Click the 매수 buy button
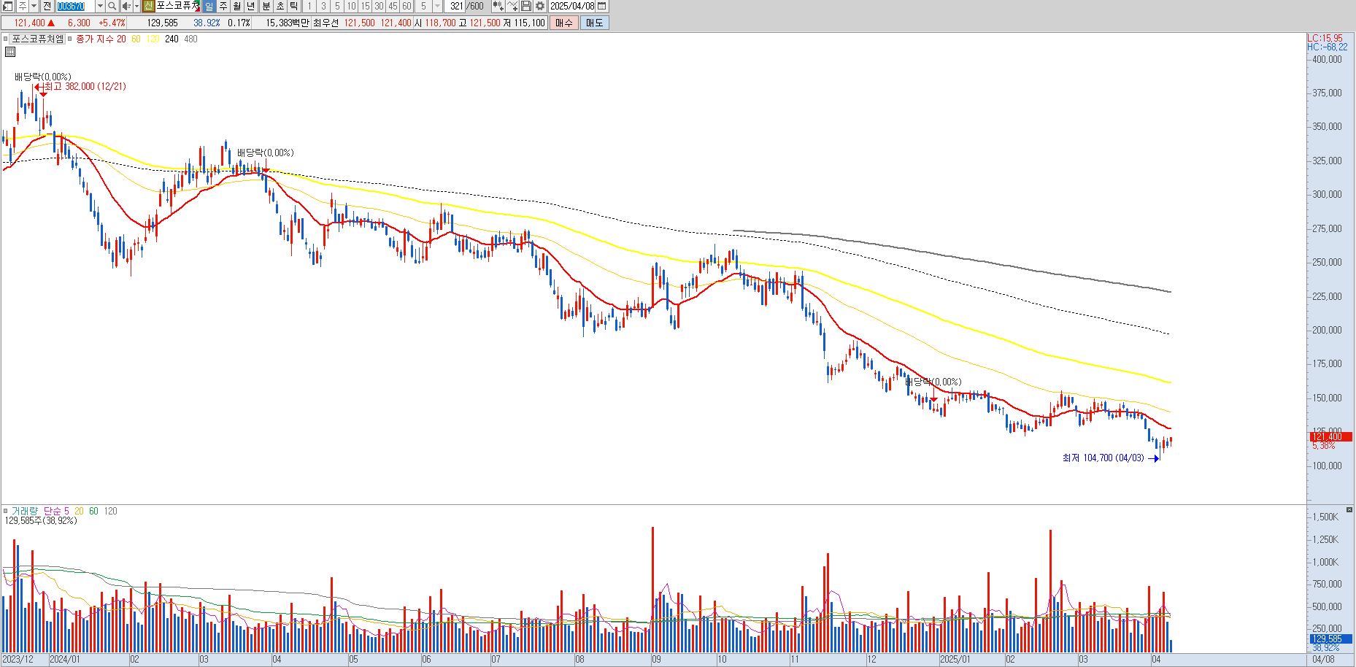The height and width of the screenshot is (667, 1356). click(564, 23)
